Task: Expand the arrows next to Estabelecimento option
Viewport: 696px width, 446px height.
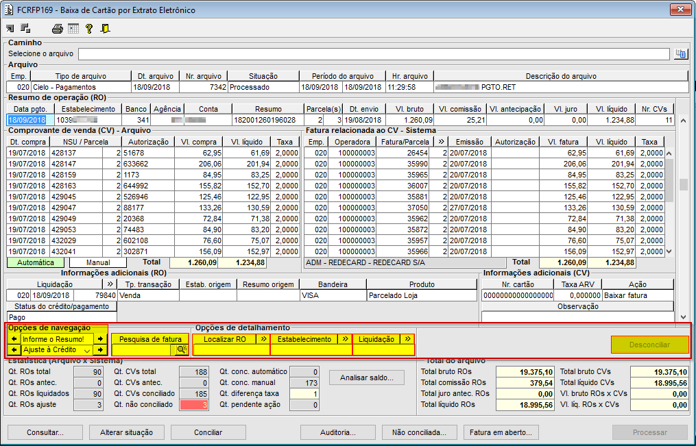Action: [x=345, y=339]
